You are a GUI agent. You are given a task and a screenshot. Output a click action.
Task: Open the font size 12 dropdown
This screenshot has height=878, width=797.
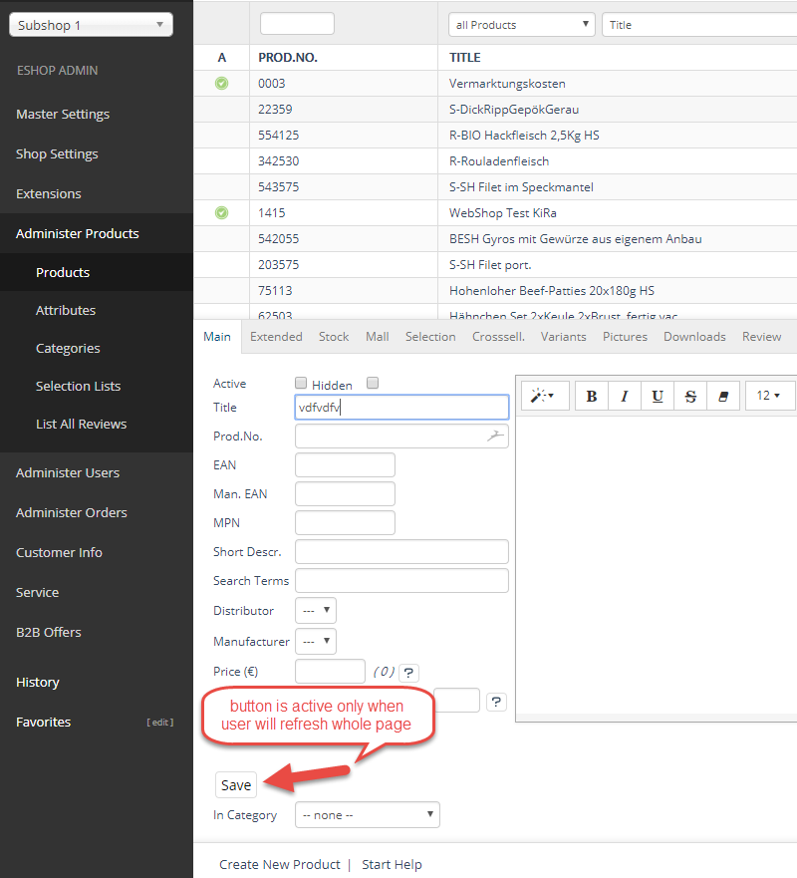click(x=769, y=396)
